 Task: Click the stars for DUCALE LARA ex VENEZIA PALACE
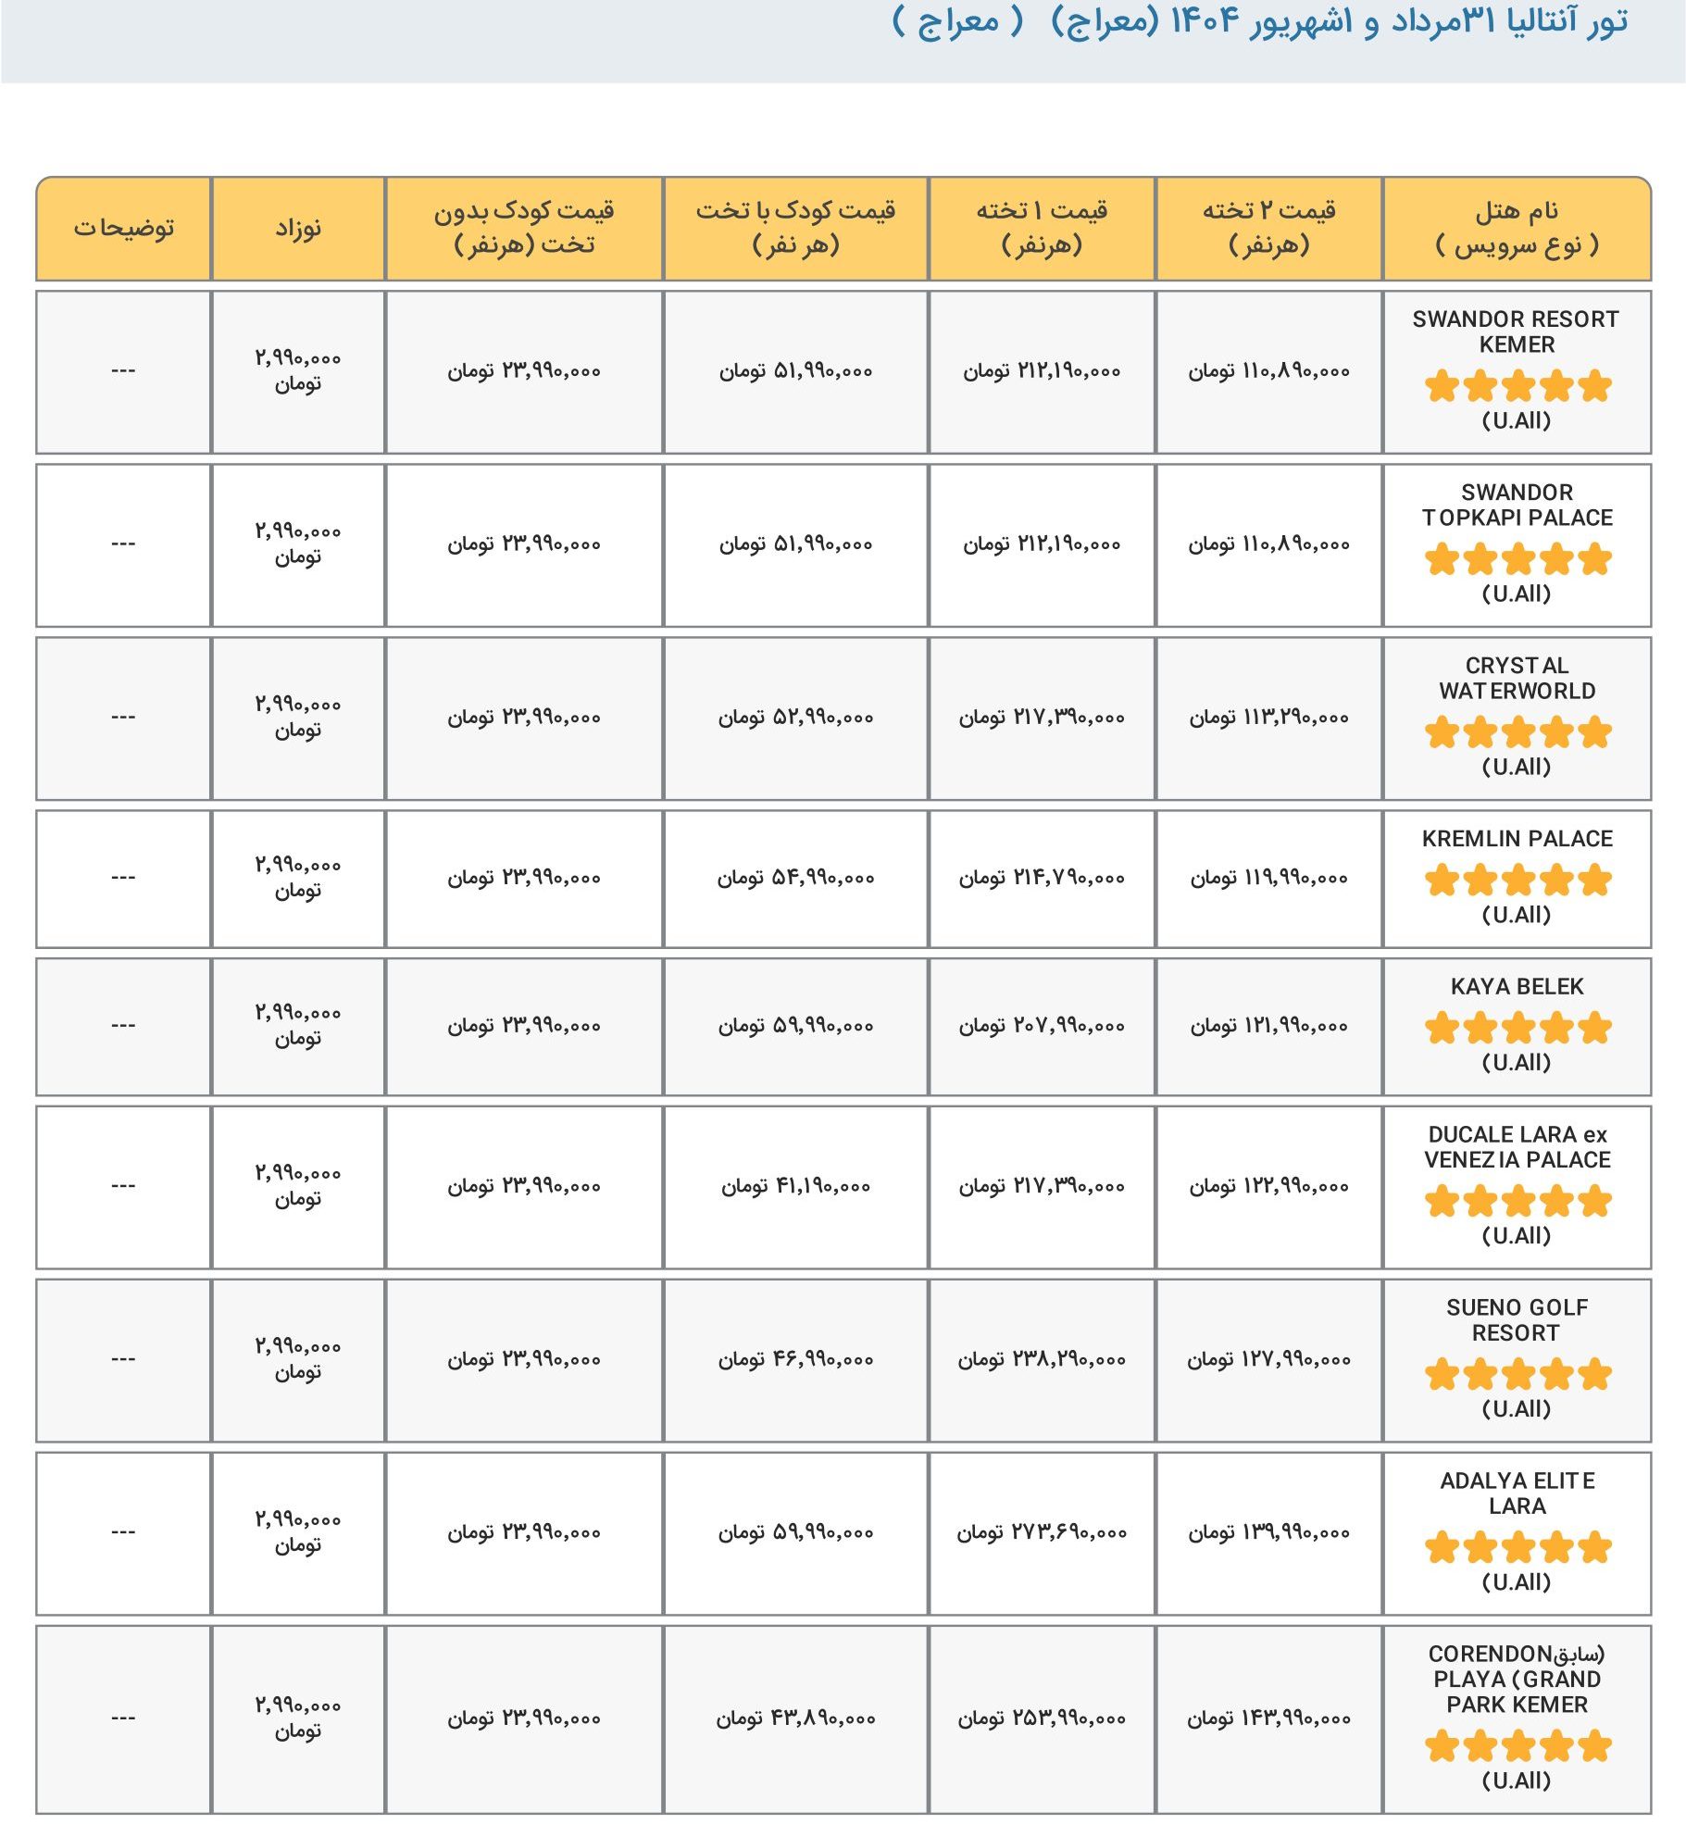tap(1517, 1201)
